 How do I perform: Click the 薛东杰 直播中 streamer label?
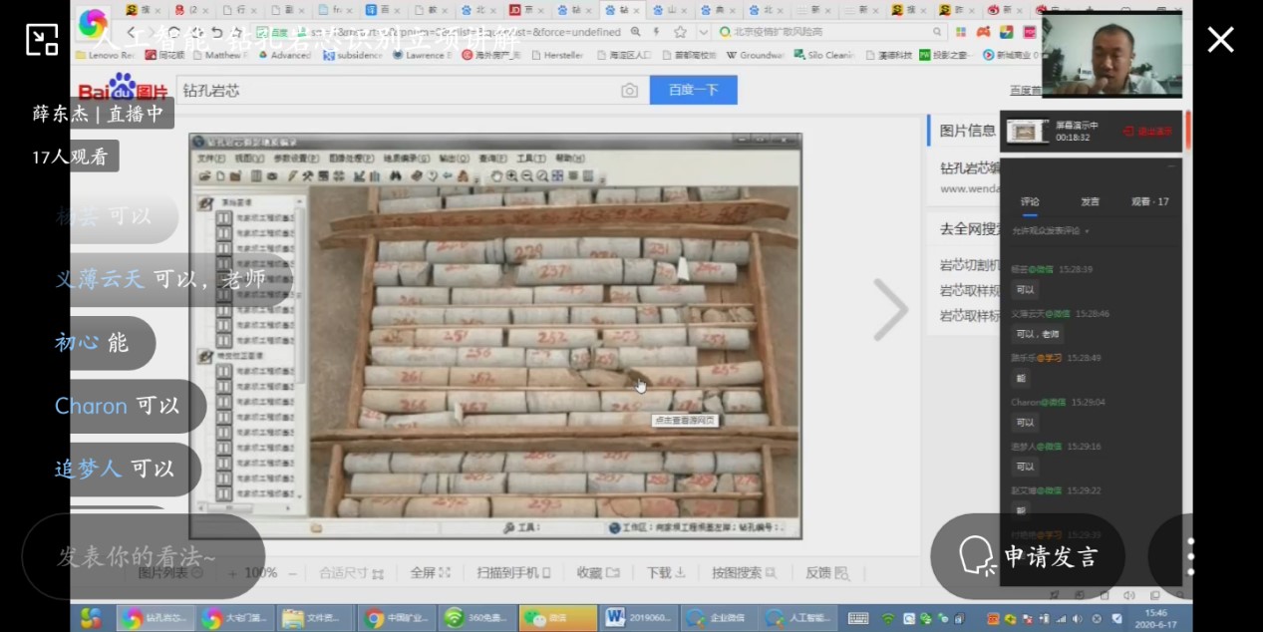pos(98,113)
